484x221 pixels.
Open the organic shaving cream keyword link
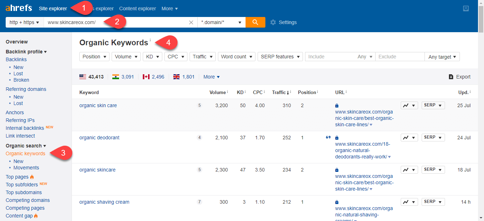point(105,202)
